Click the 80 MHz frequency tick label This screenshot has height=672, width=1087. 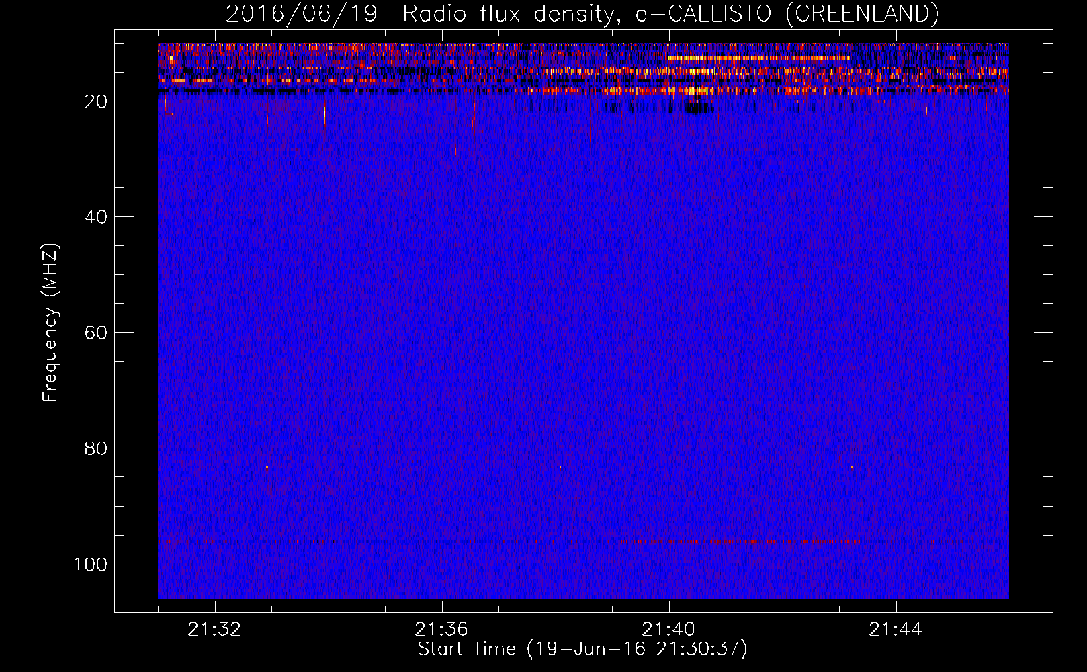click(97, 448)
